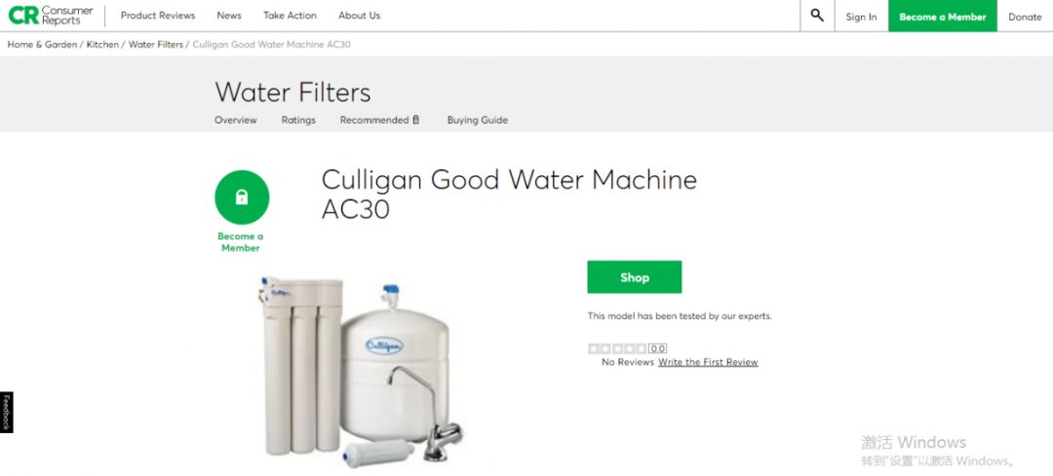Screen dimensions: 1053x476
Task: Switch to the Ratings tab
Action: [298, 120]
